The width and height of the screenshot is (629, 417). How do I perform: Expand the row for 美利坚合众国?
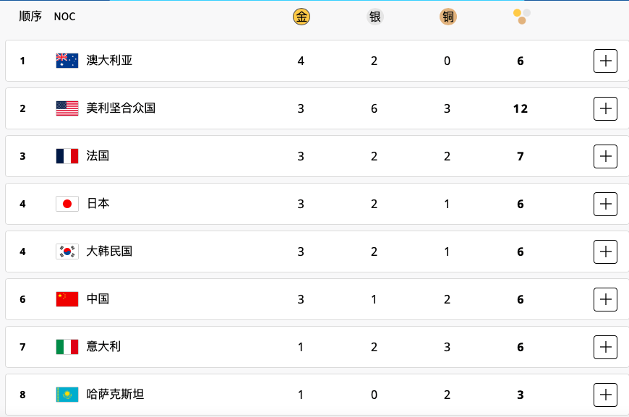click(605, 108)
